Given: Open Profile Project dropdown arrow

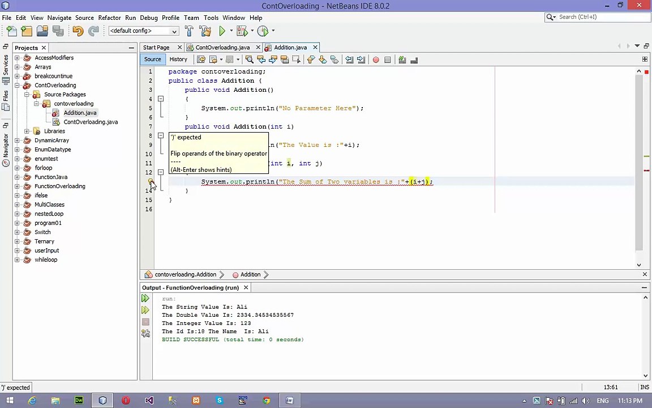Looking at the screenshot, I should [x=273, y=31].
